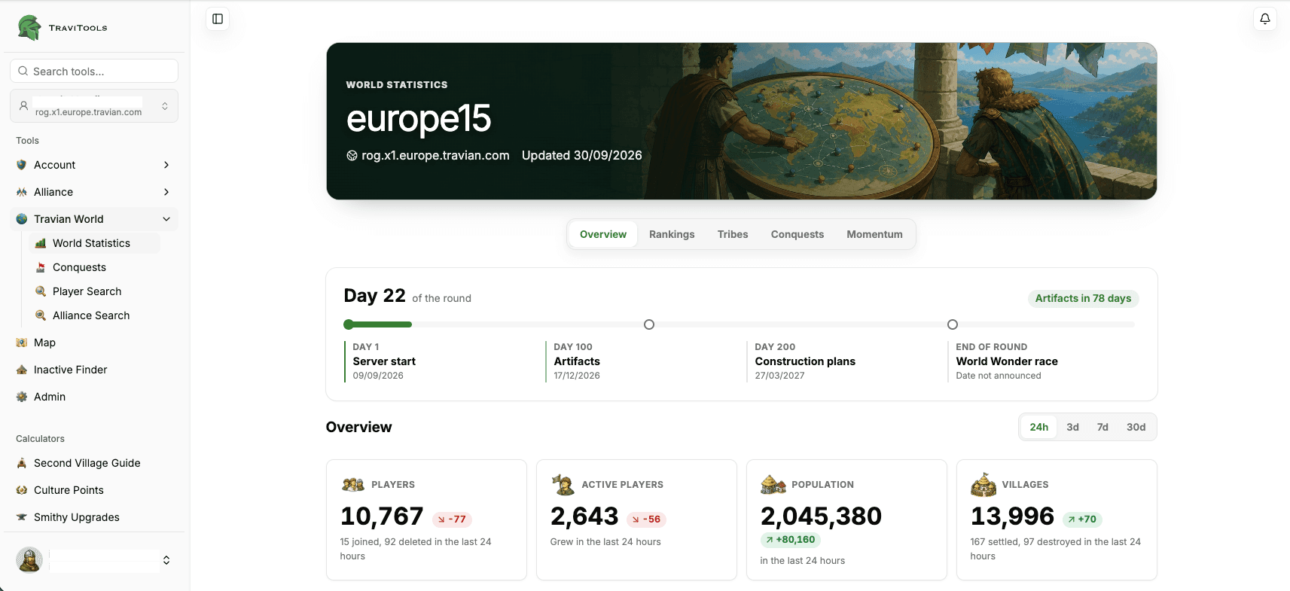1290x591 pixels.
Task: Expand the Alliance submenu chevron
Action: 166,192
